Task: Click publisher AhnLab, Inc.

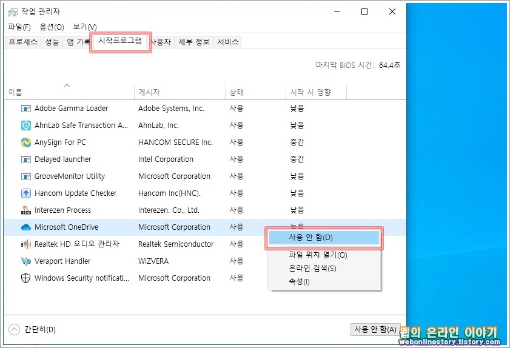Action: pos(158,125)
